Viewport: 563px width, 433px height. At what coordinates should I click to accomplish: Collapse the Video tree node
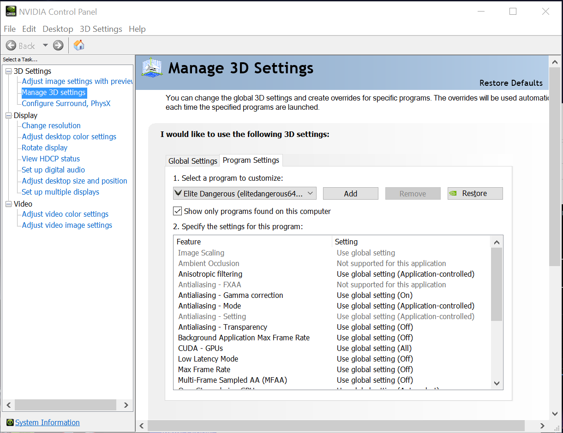(8, 204)
